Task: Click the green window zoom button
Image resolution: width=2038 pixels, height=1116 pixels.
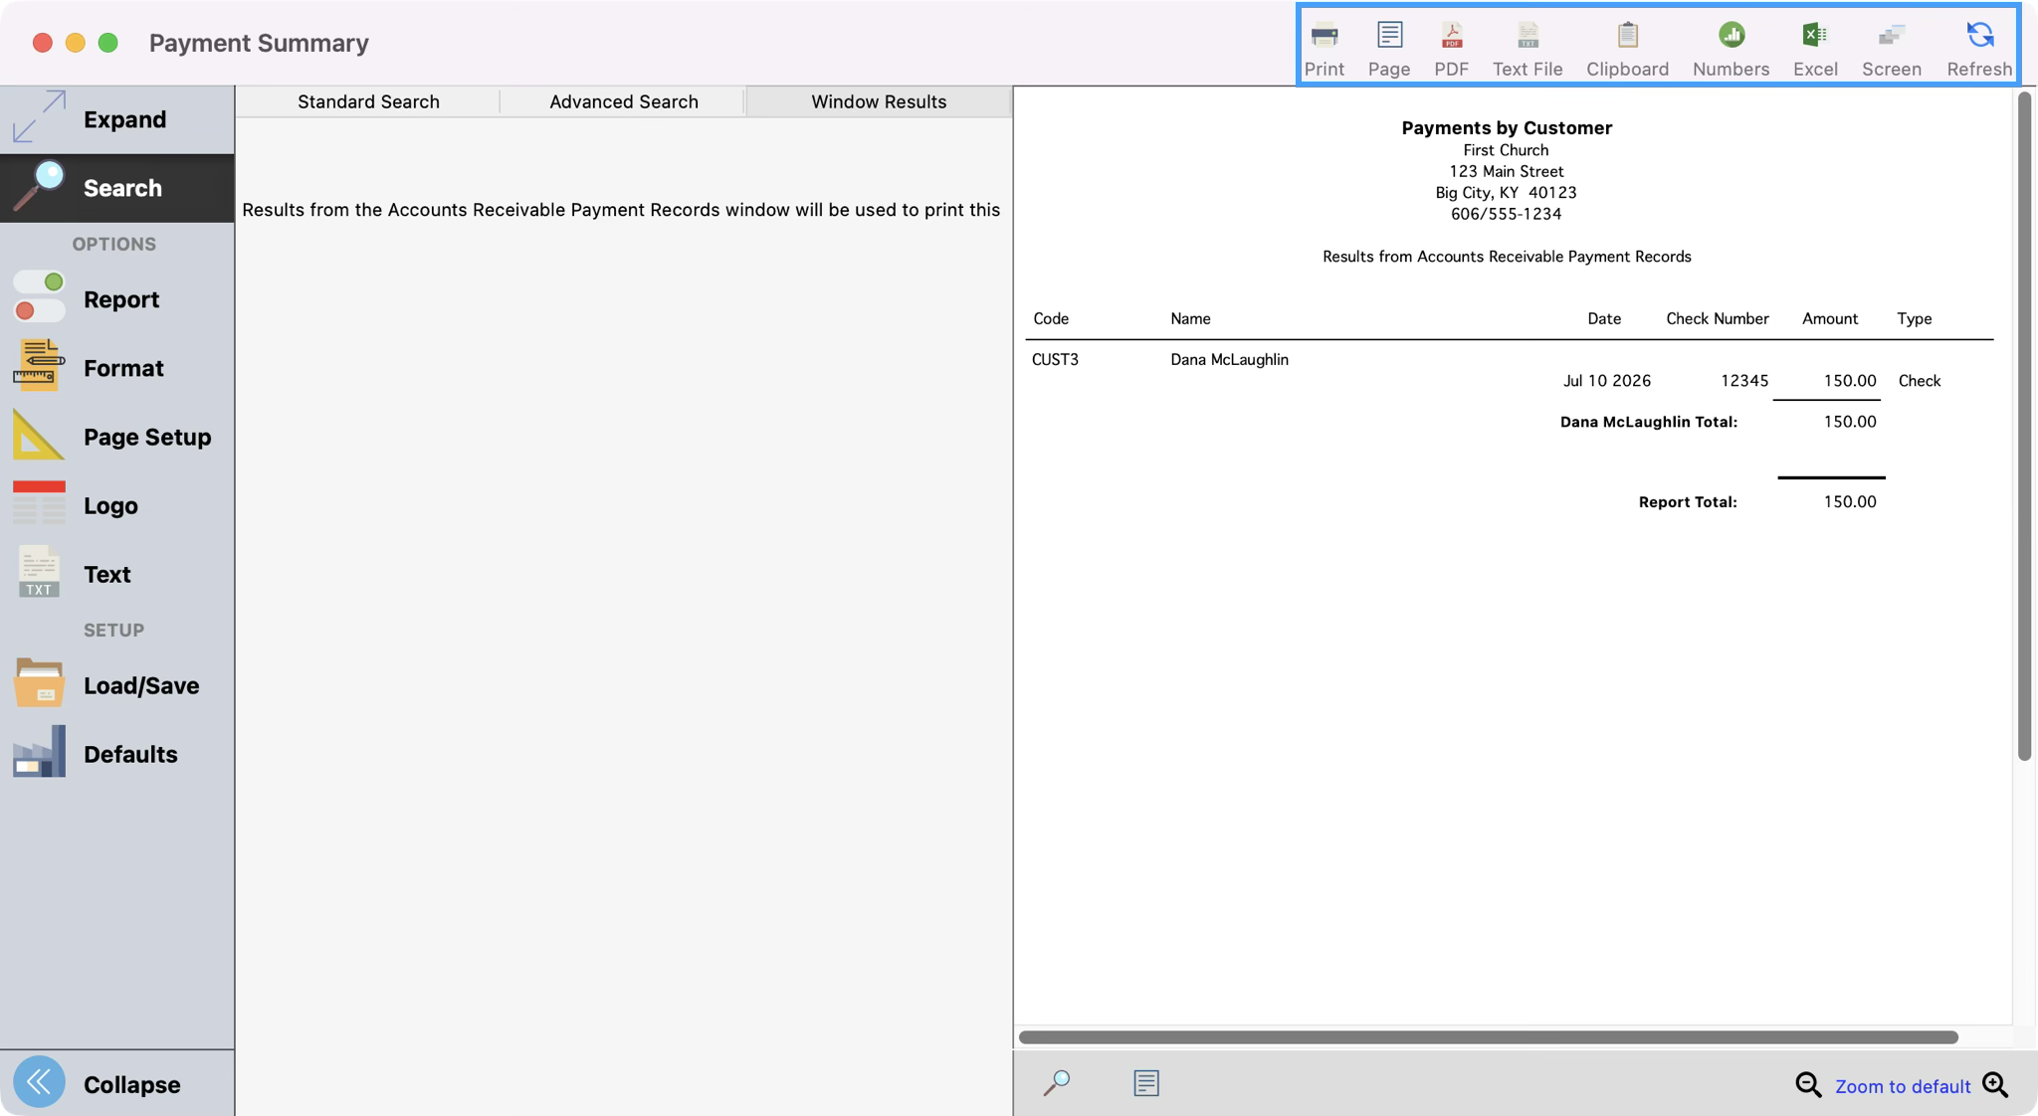Action: (x=108, y=43)
